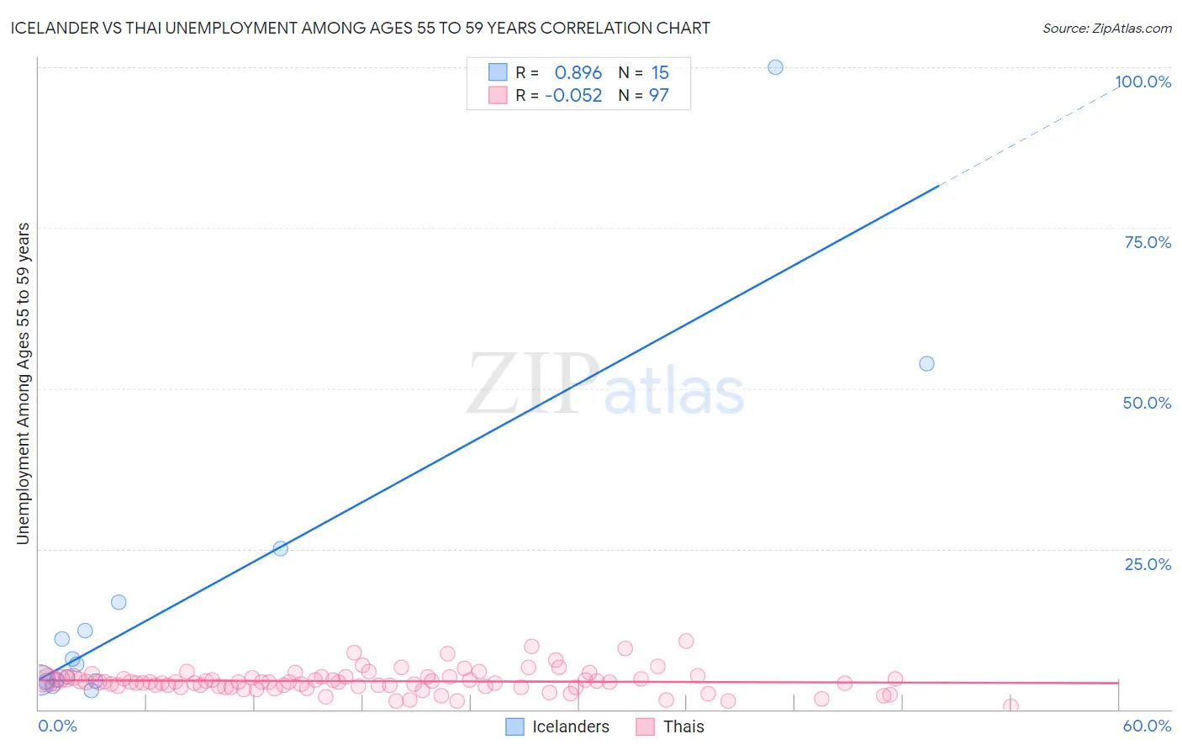This screenshot has height=750, width=1182.
Task: Click the blue swatch beside R = 0.896
Action: pyautogui.click(x=498, y=72)
